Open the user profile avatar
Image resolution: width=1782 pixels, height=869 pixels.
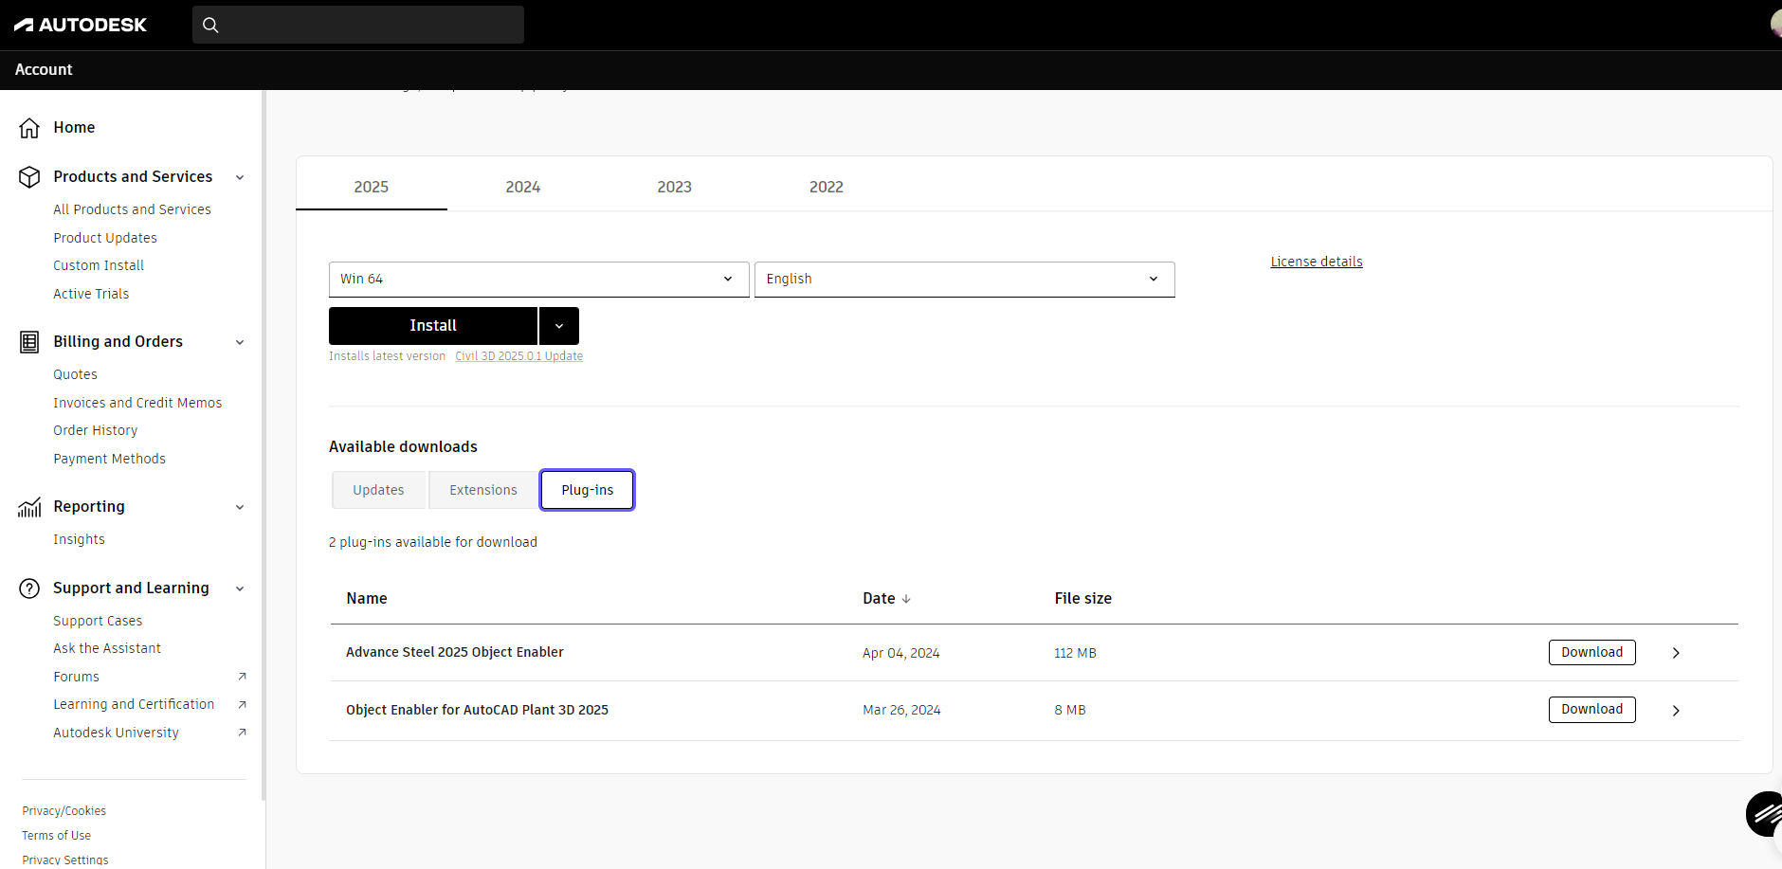pos(1775,24)
